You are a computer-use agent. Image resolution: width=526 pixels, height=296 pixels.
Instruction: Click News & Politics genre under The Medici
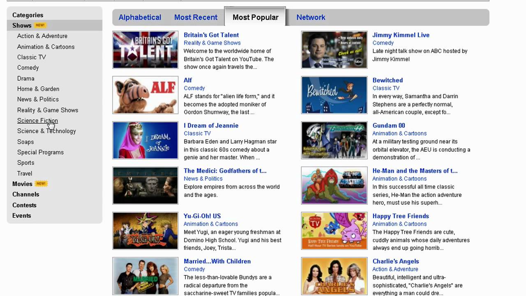203,178
